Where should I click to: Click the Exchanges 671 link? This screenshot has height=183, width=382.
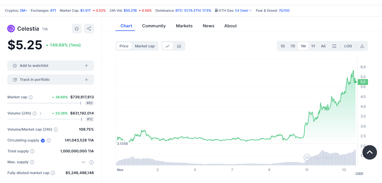53,11
